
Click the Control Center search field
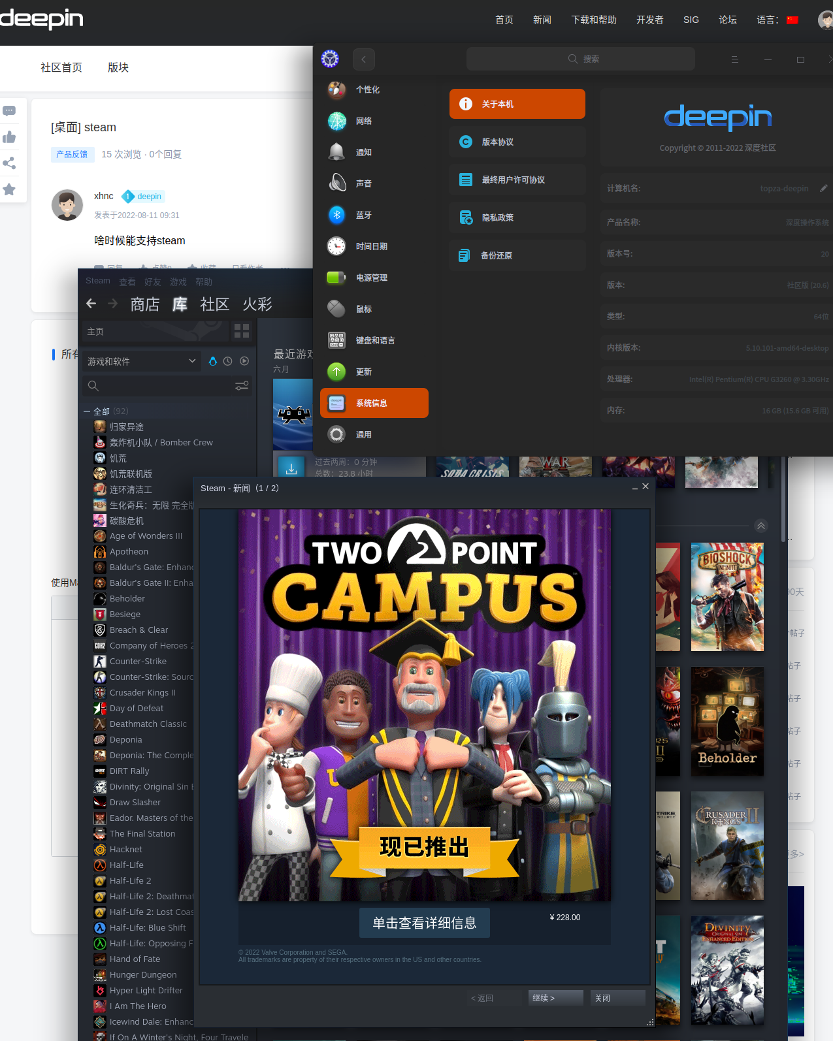pyautogui.click(x=581, y=59)
